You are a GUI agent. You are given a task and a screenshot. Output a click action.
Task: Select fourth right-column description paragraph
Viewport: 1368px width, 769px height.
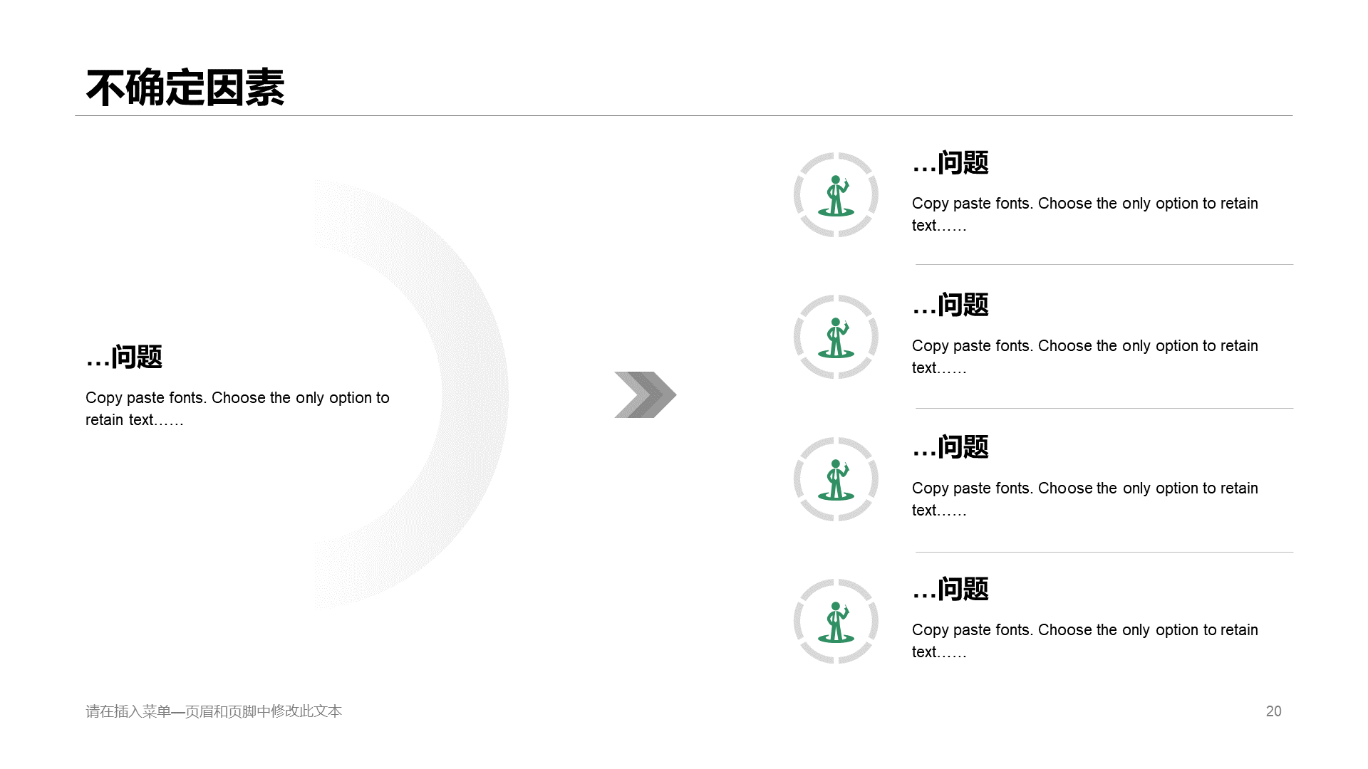[1085, 641]
